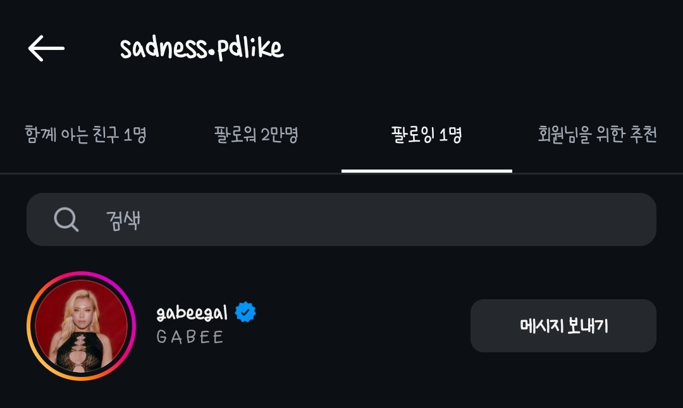
Task: Click the magnifying glass search icon
Action: tap(66, 219)
